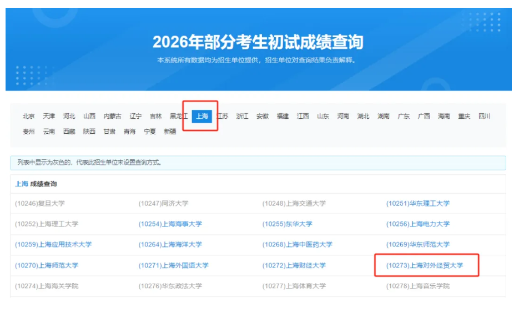Select the 河南 province tab
This screenshot has width=519, height=313.
point(343,116)
